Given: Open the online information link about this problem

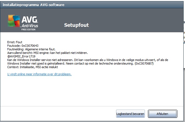Looking at the screenshot, I should point(39,74).
